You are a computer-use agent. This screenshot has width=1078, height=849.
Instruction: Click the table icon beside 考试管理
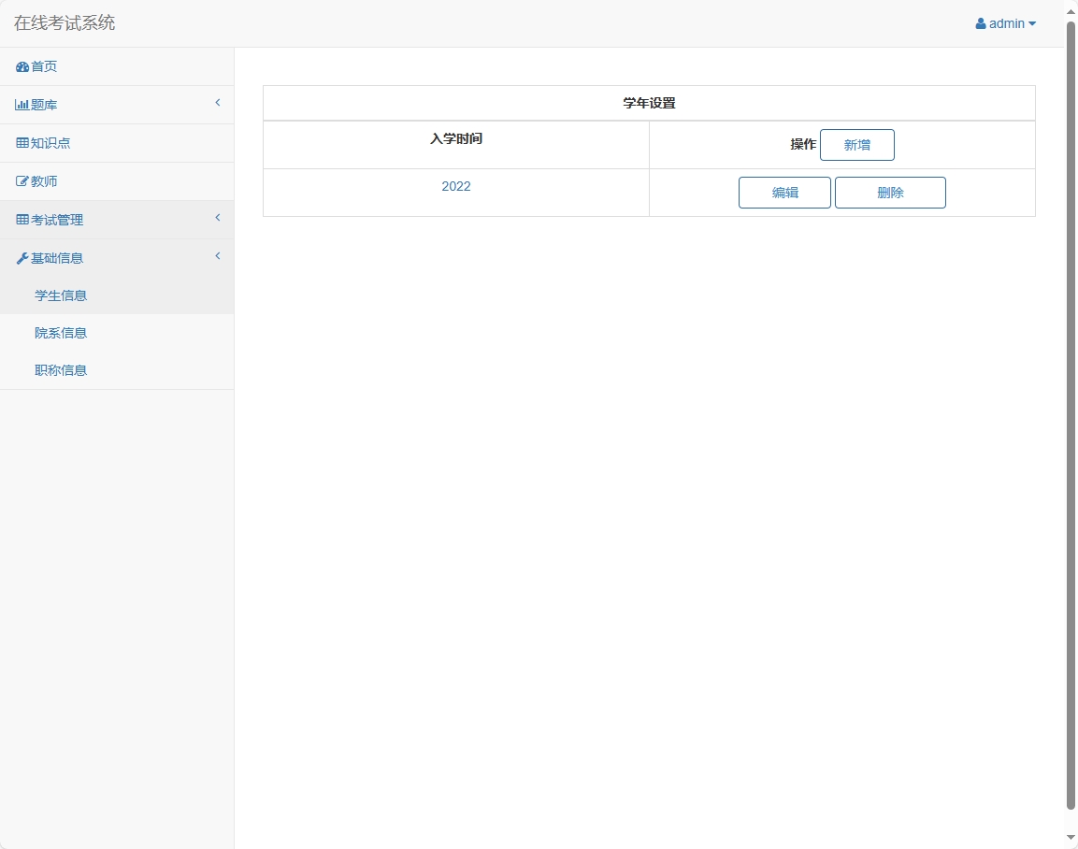point(22,220)
